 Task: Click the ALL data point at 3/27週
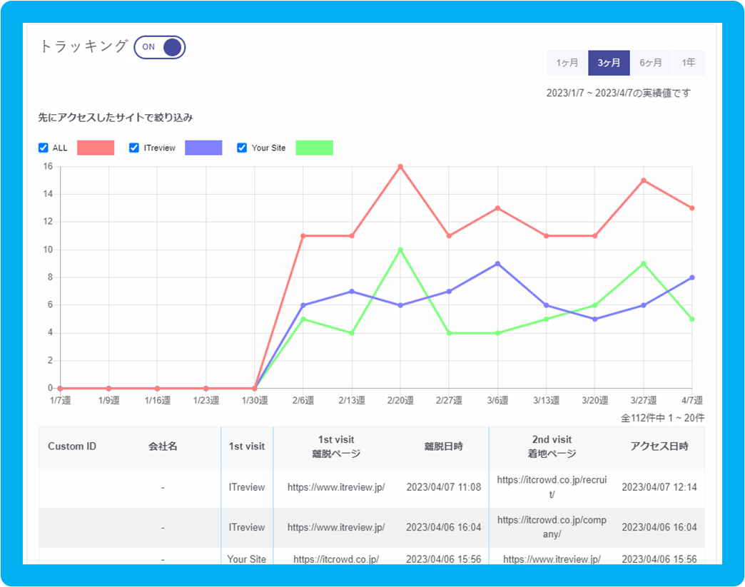tap(644, 180)
